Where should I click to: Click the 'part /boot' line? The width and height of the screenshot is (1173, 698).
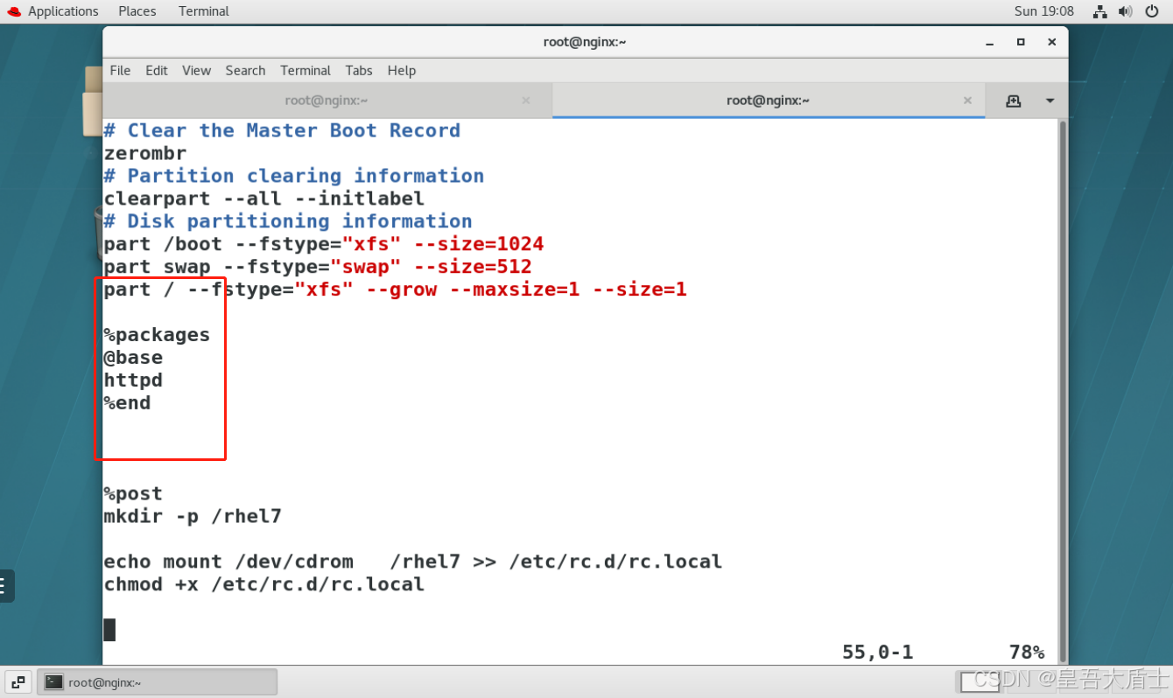click(324, 244)
